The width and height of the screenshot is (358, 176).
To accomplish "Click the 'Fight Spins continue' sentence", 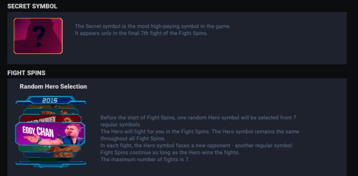I will point(170,152).
